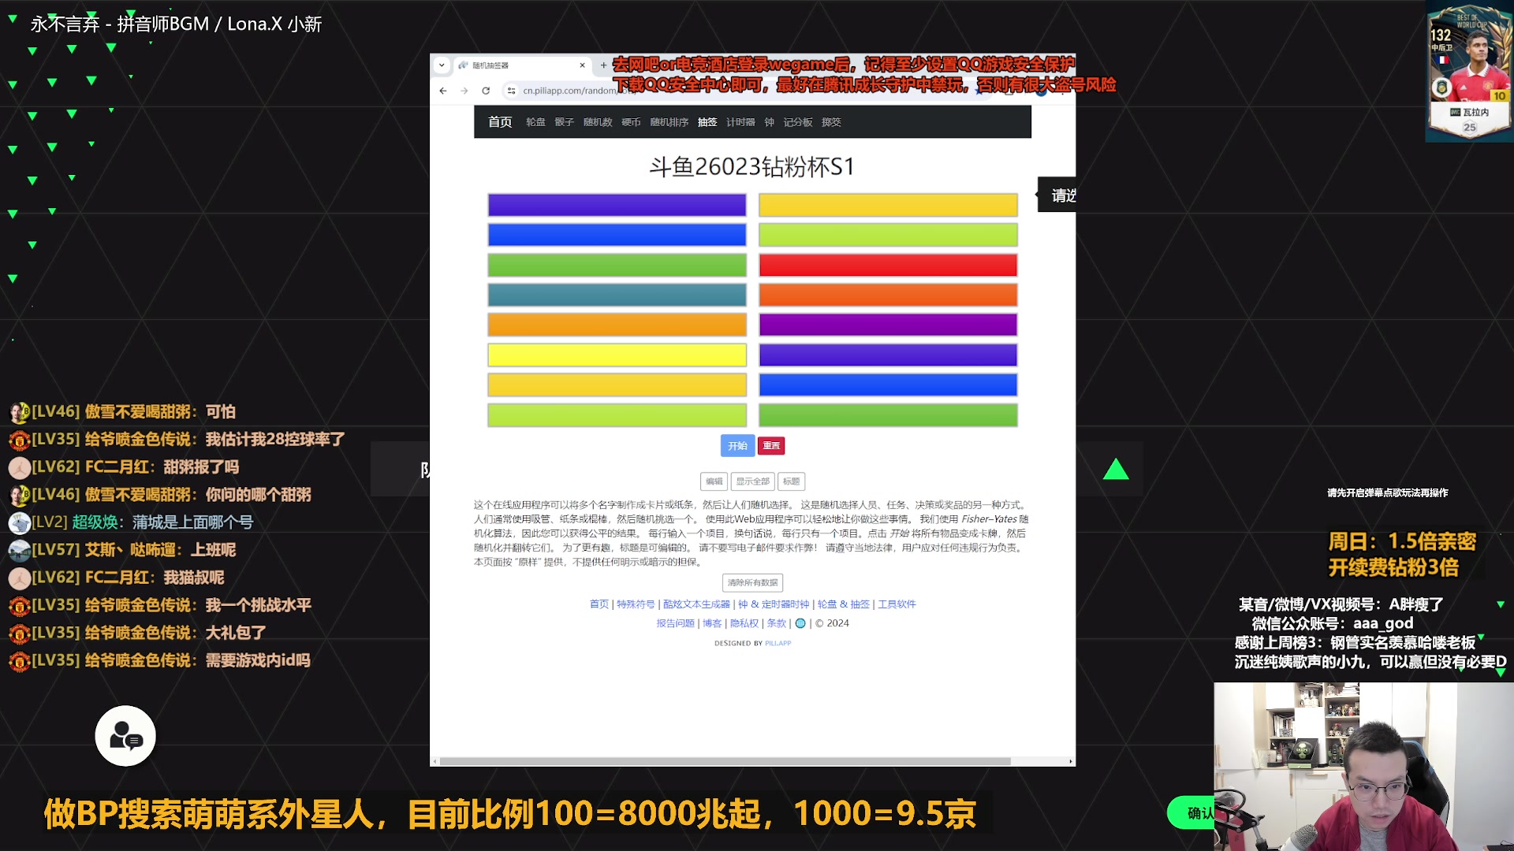The width and height of the screenshot is (1514, 851).
Task: Click the globe icon in the page footer
Action: [x=800, y=622]
